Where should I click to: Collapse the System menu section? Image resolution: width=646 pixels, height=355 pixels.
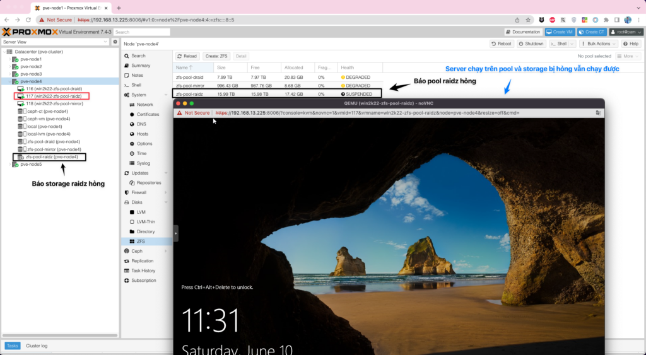click(x=166, y=95)
